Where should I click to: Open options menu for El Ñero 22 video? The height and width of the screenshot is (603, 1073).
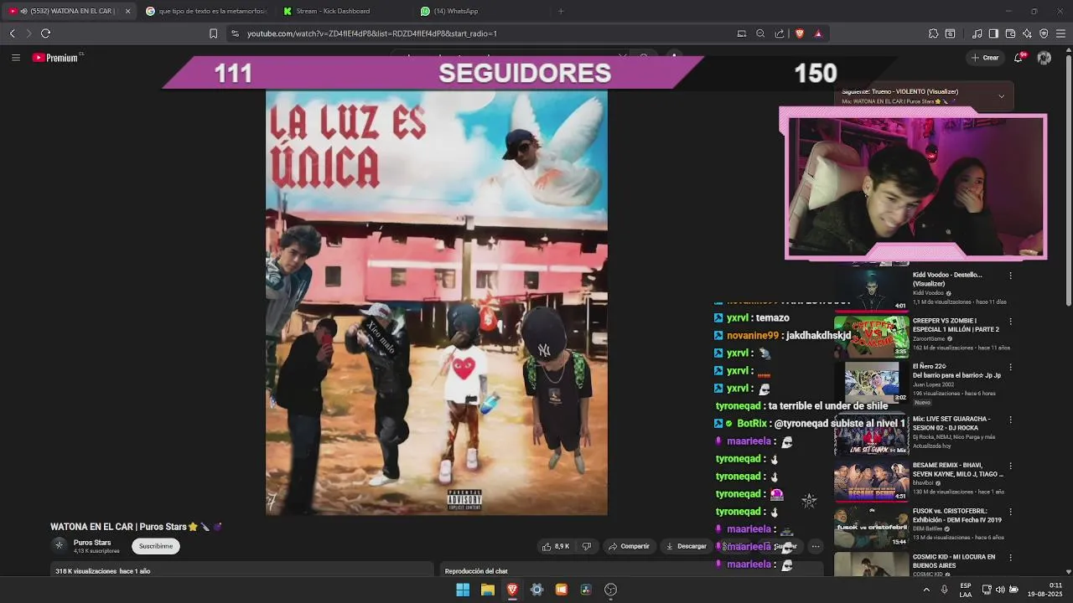tap(1010, 368)
